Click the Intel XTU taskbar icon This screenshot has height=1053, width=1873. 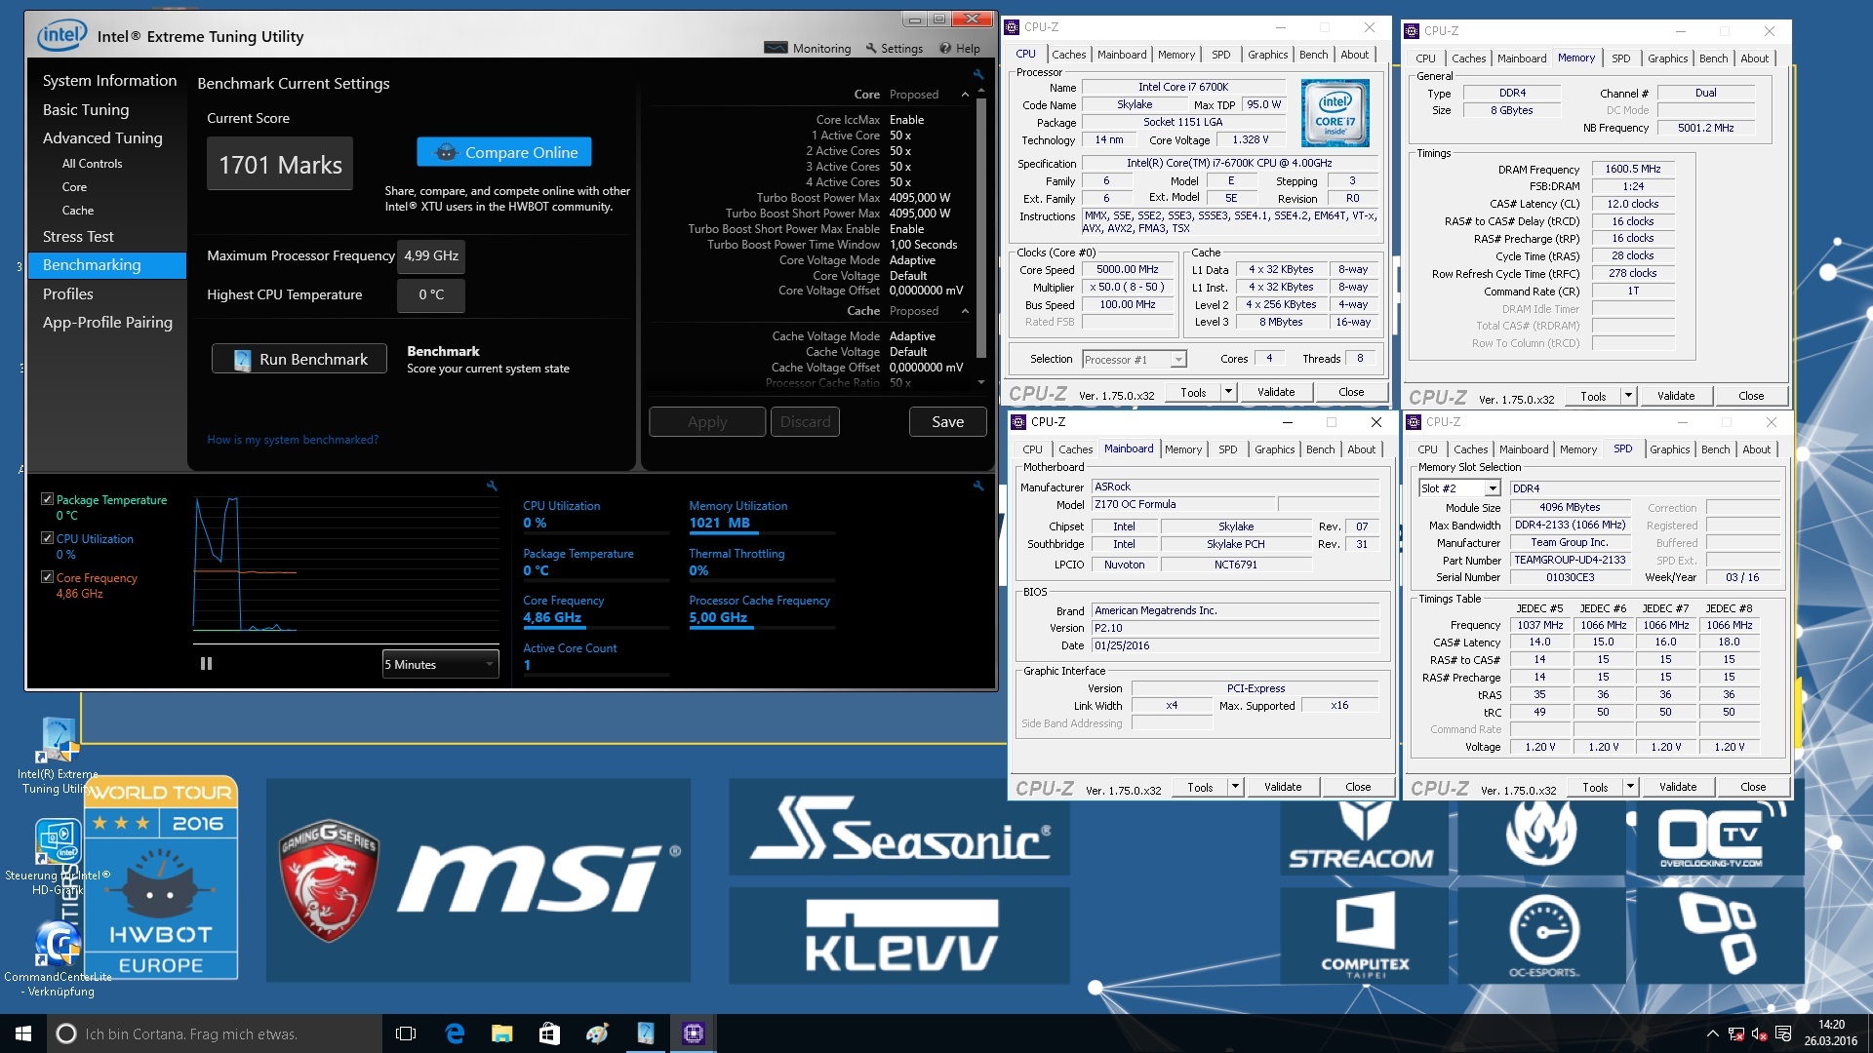point(646,1033)
